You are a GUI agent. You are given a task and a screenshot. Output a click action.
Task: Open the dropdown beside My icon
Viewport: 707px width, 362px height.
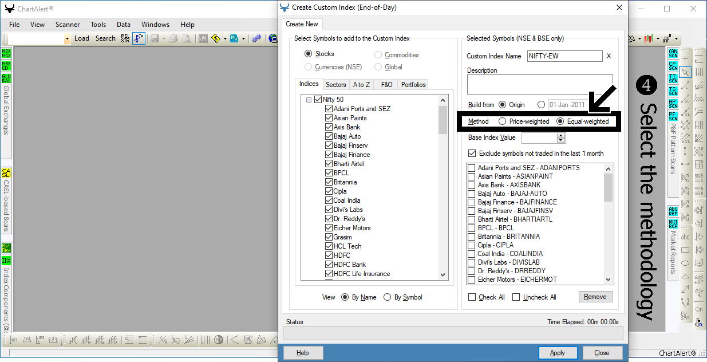point(243,38)
